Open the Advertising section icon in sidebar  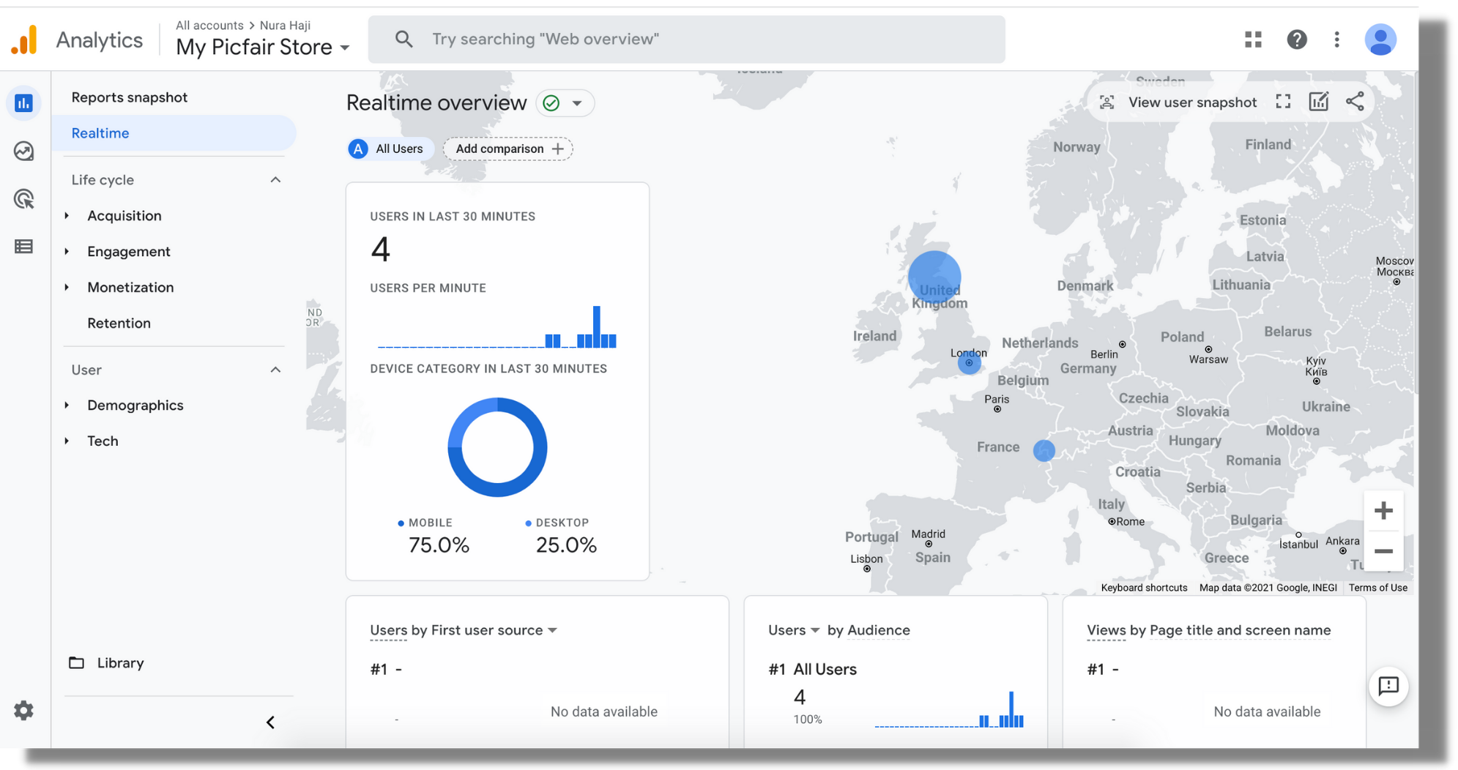23,199
